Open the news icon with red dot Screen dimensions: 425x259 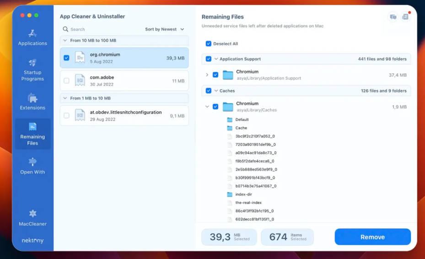pos(405,17)
